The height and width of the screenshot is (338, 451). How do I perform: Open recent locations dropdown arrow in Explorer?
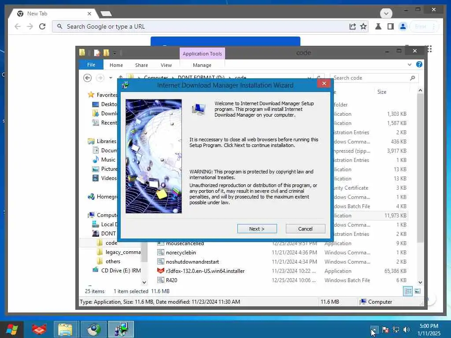click(111, 78)
